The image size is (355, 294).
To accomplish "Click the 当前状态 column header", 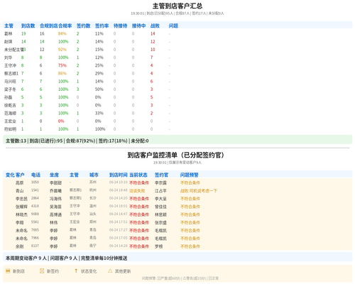I will coord(138,175).
